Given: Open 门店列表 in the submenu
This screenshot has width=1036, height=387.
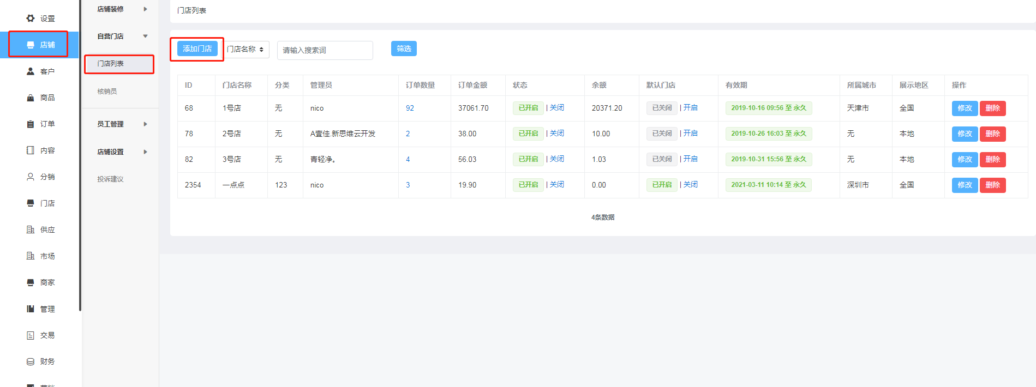Looking at the screenshot, I should (x=110, y=63).
